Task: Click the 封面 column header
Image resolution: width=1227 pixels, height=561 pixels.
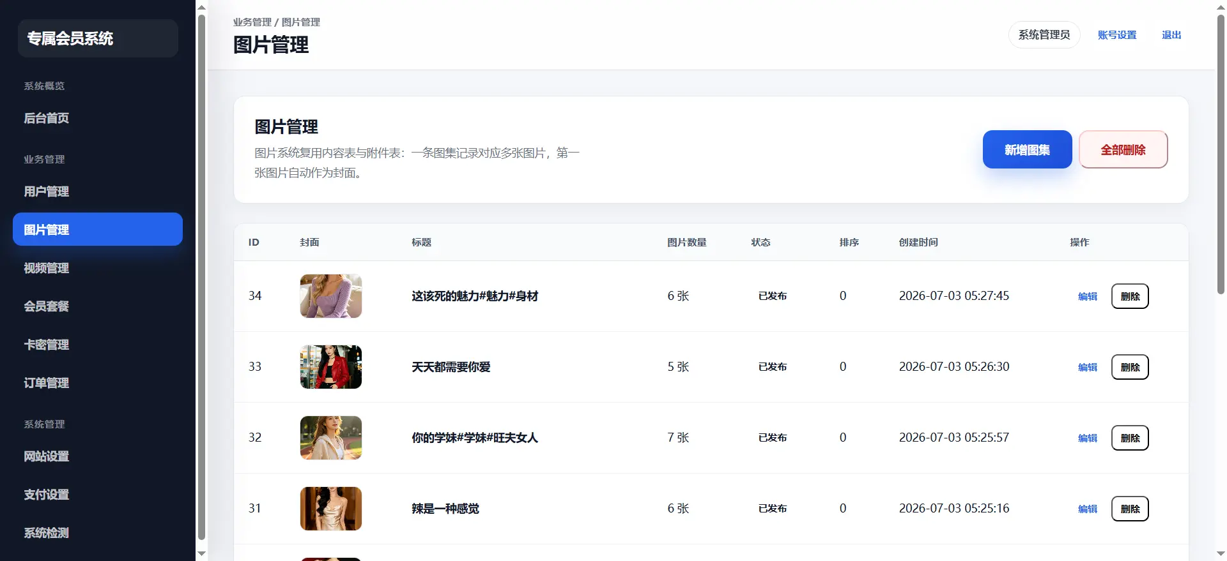Action: [309, 243]
